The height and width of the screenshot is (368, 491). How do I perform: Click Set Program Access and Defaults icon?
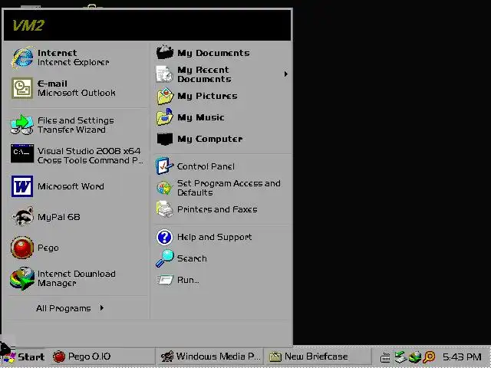point(164,188)
